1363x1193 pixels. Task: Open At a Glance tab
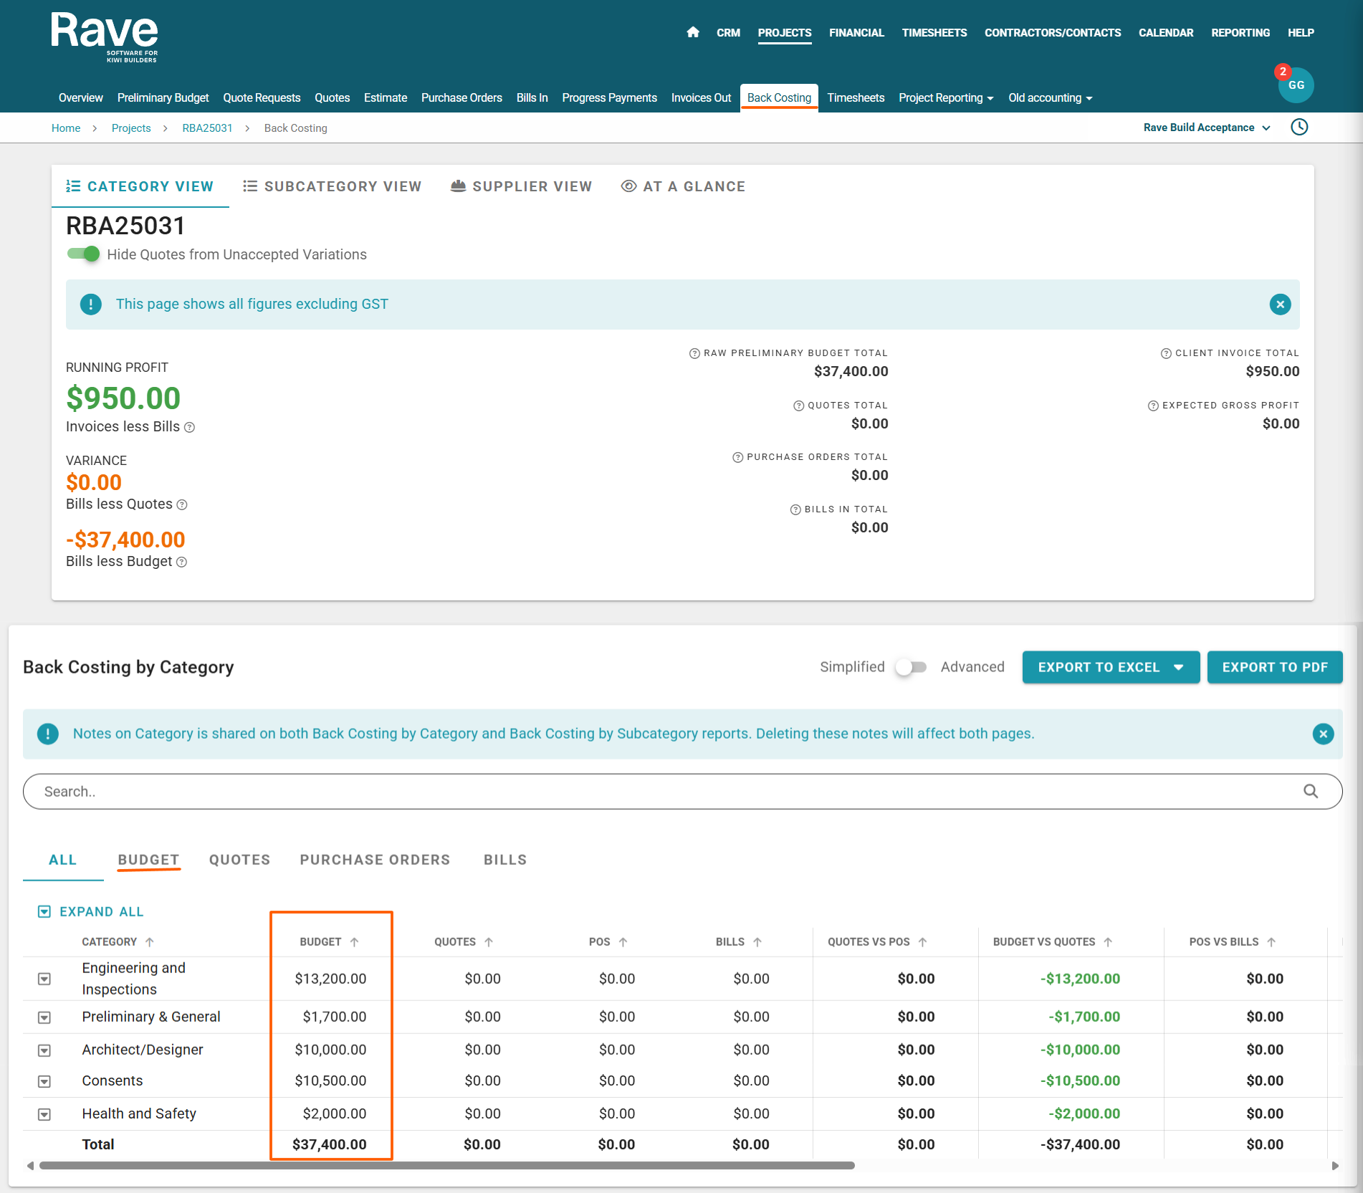pos(683,186)
